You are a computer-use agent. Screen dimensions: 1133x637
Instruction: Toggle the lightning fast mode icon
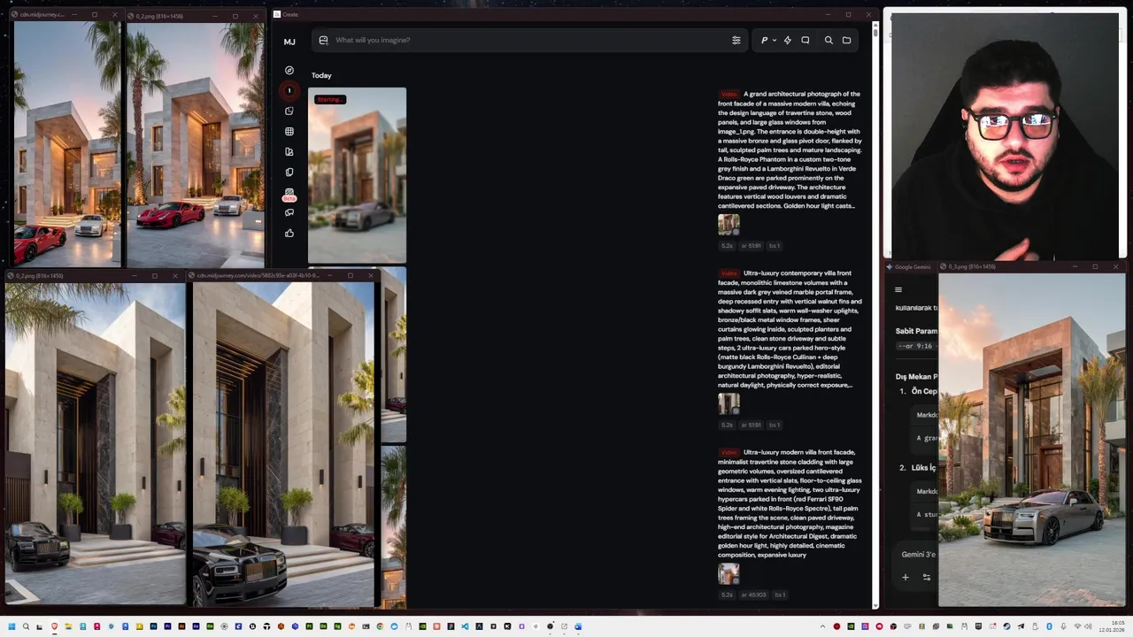point(787,40)
